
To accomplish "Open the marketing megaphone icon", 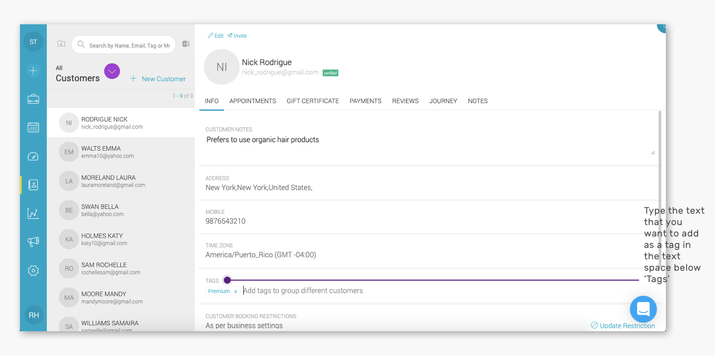I will [x=33, y=242].
